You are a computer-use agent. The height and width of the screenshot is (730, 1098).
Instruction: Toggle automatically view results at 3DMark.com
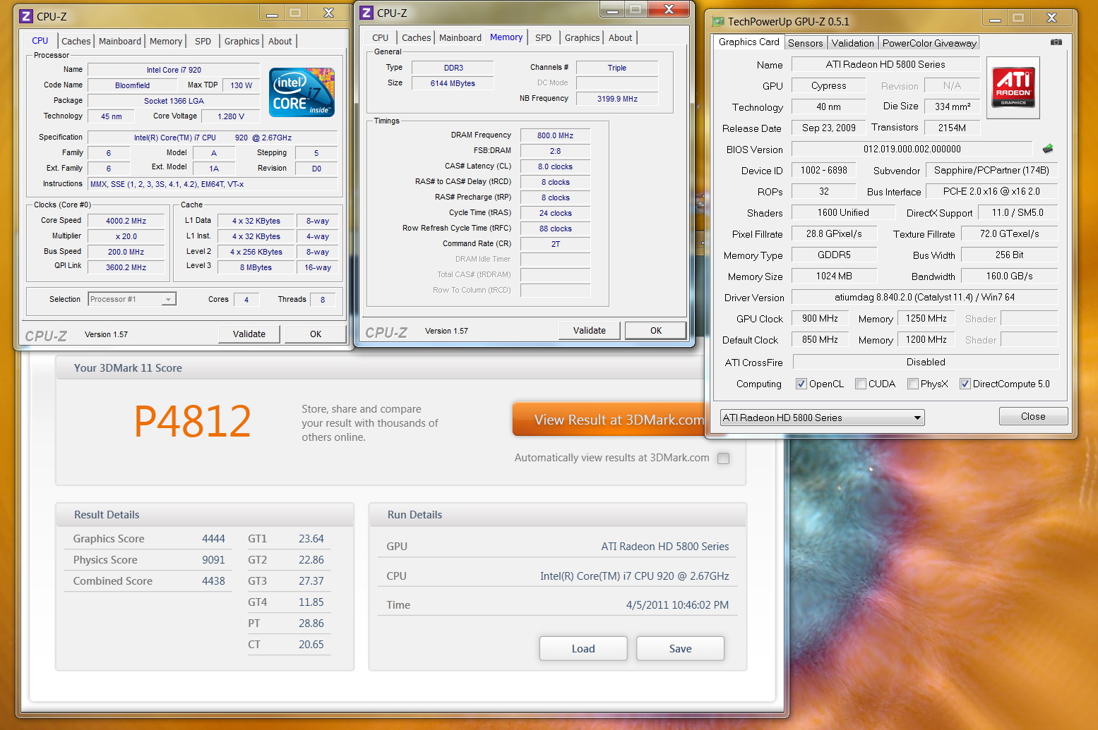[723, 458]
